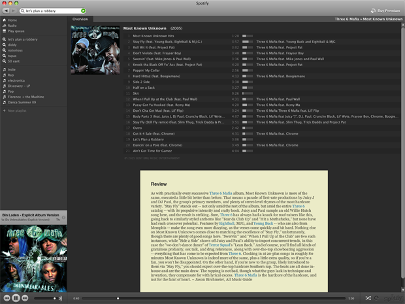Click now playing title 'Bin Laden - Explicit Album Version'
This screenshot has height=304, width=405.
[31, 215]
